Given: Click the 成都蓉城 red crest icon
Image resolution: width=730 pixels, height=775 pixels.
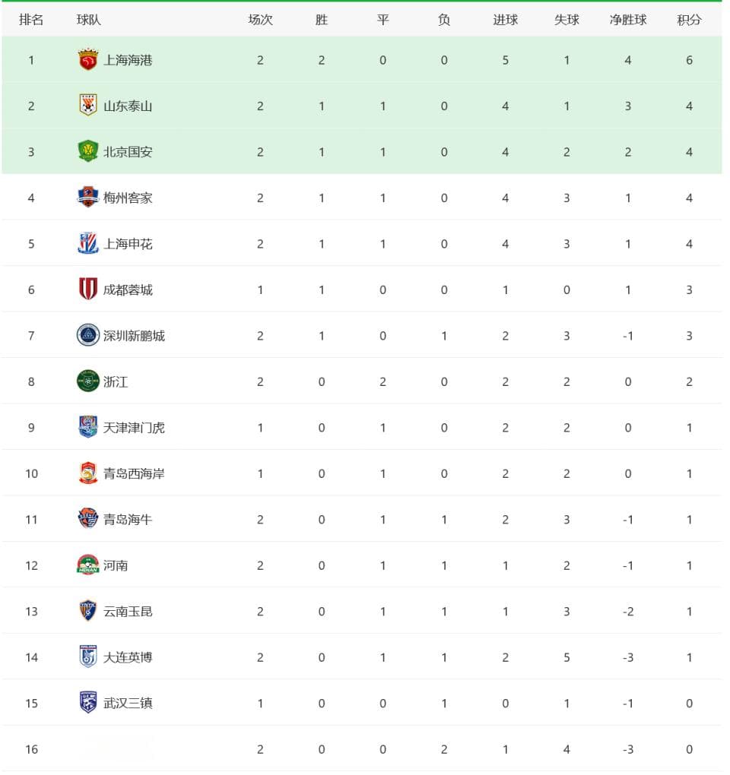Looking at the screenshot, I should pyautogui.click(x=88, y=289).
